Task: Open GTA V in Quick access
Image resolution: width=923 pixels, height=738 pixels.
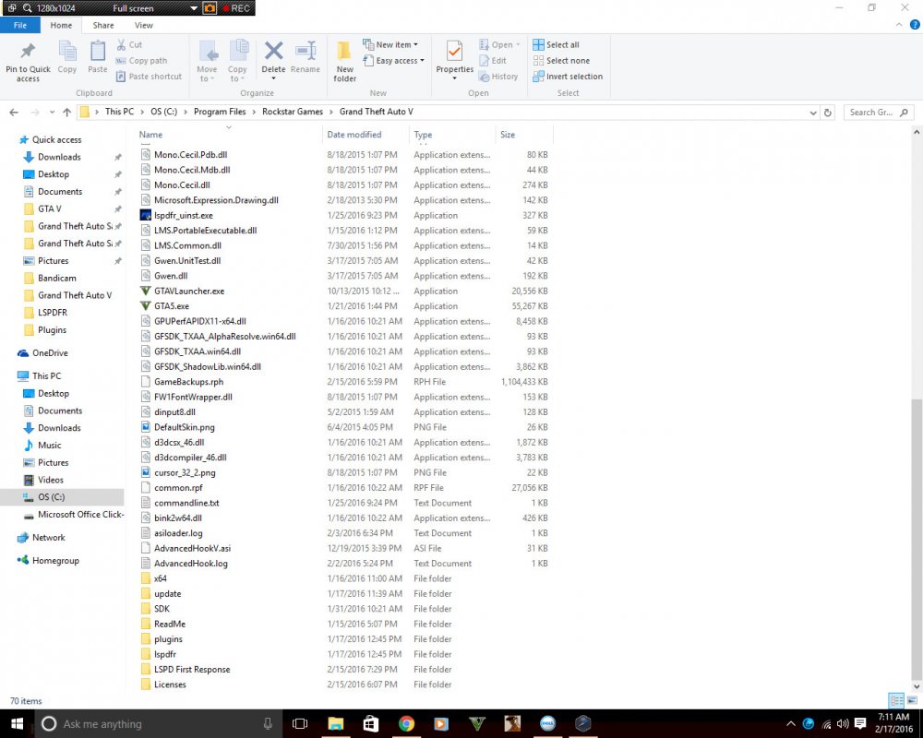Action: click(50, 208)
